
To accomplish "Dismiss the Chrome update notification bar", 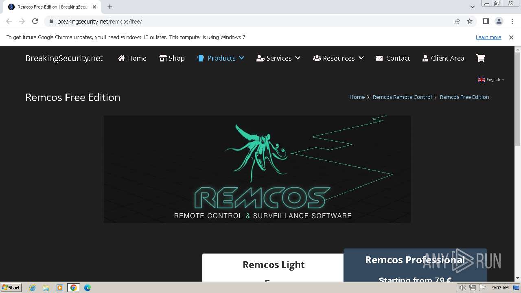I will 511,37.
